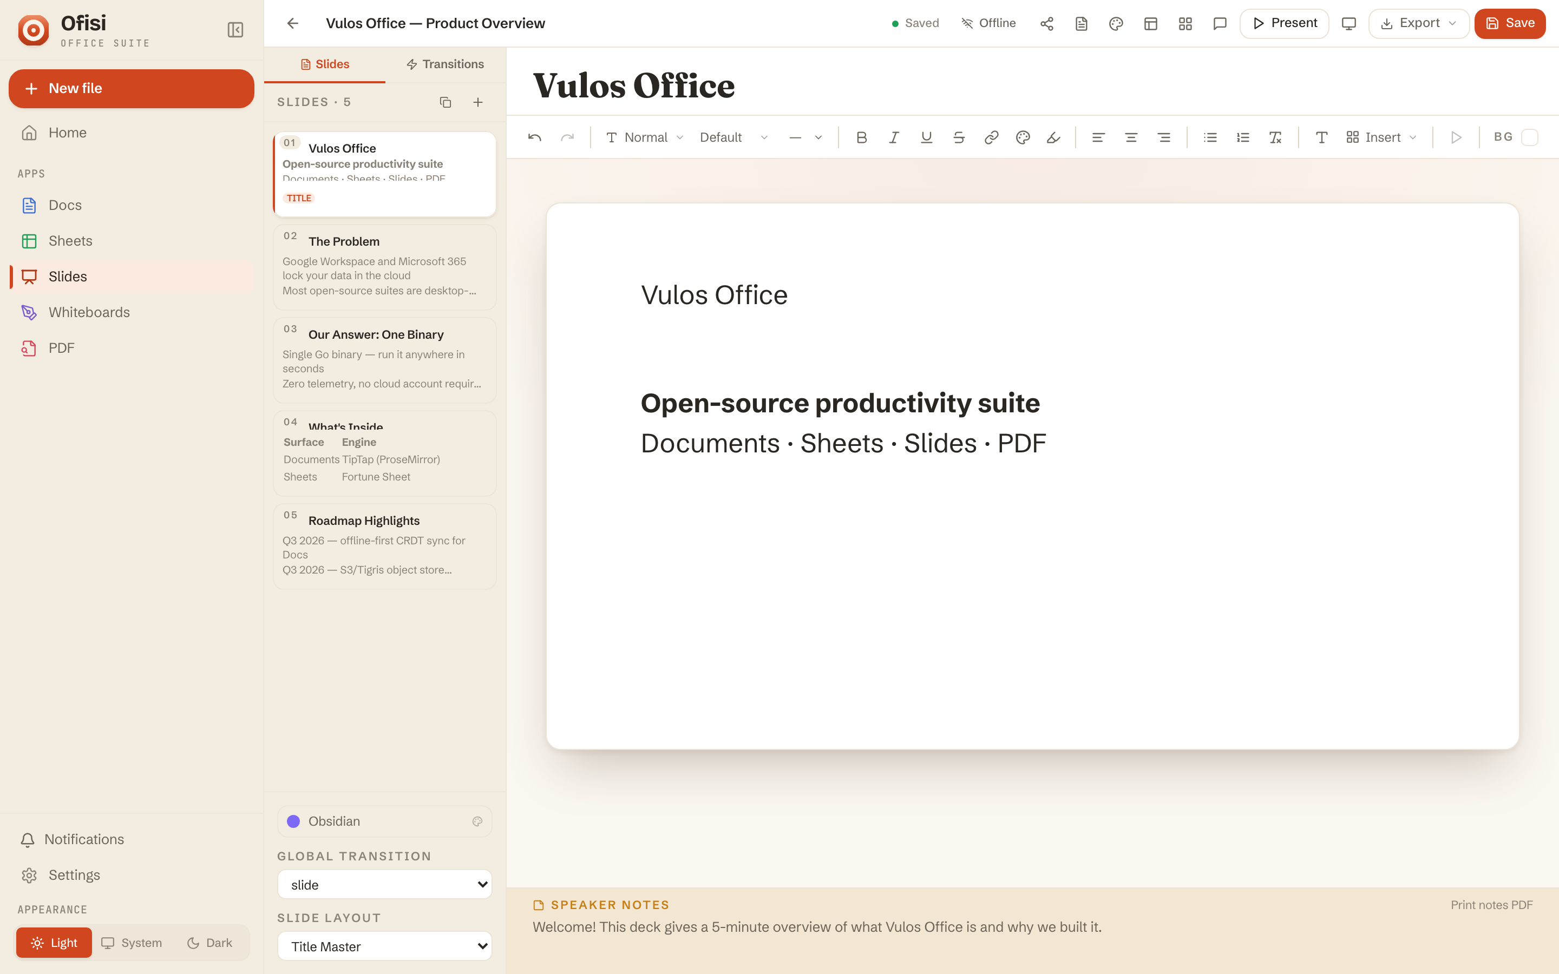This screenshot has height=974, width=1559.
Task: Align text right
Action: (x=1164, y=137)
